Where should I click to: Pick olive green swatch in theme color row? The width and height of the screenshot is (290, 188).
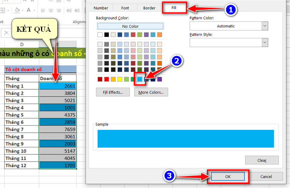pyautogui.click(x=140, y=34)
